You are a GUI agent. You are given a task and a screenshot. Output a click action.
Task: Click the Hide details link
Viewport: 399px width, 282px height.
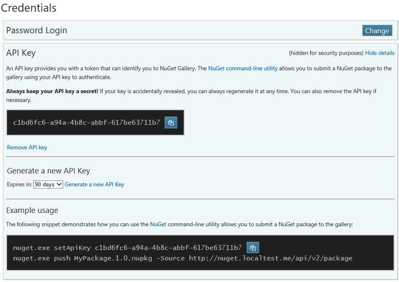click(379, 53)
